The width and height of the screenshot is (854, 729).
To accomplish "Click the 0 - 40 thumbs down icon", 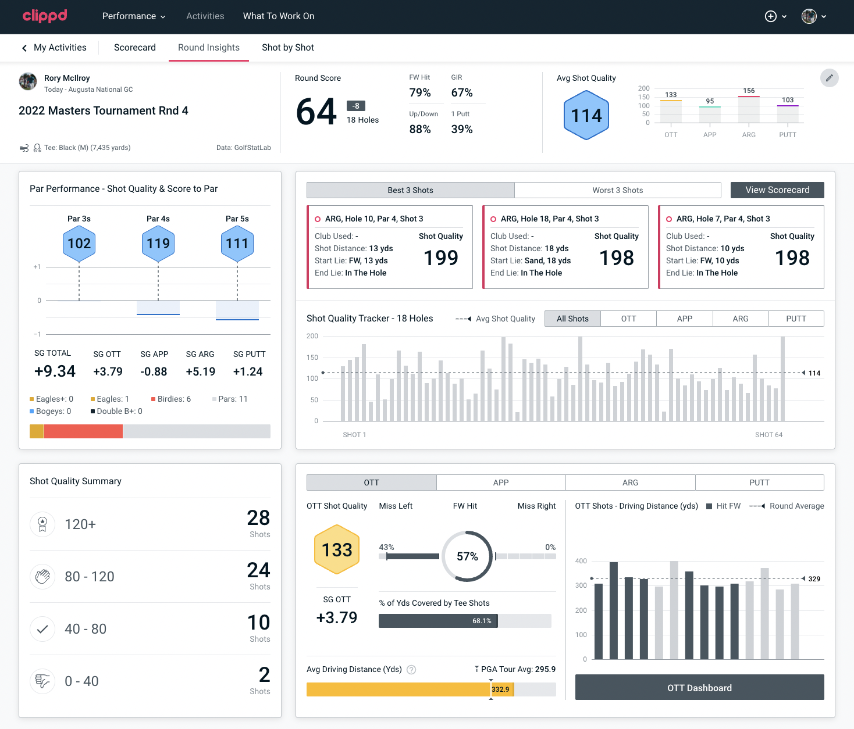I will (42, 681).
